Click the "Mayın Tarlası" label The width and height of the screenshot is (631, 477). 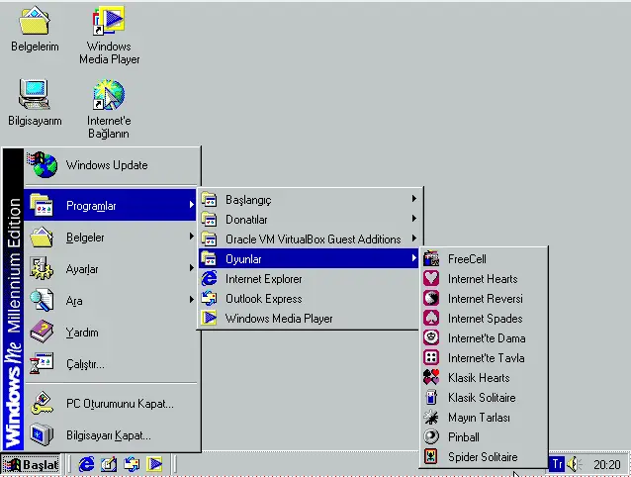(x=479, y=417)
